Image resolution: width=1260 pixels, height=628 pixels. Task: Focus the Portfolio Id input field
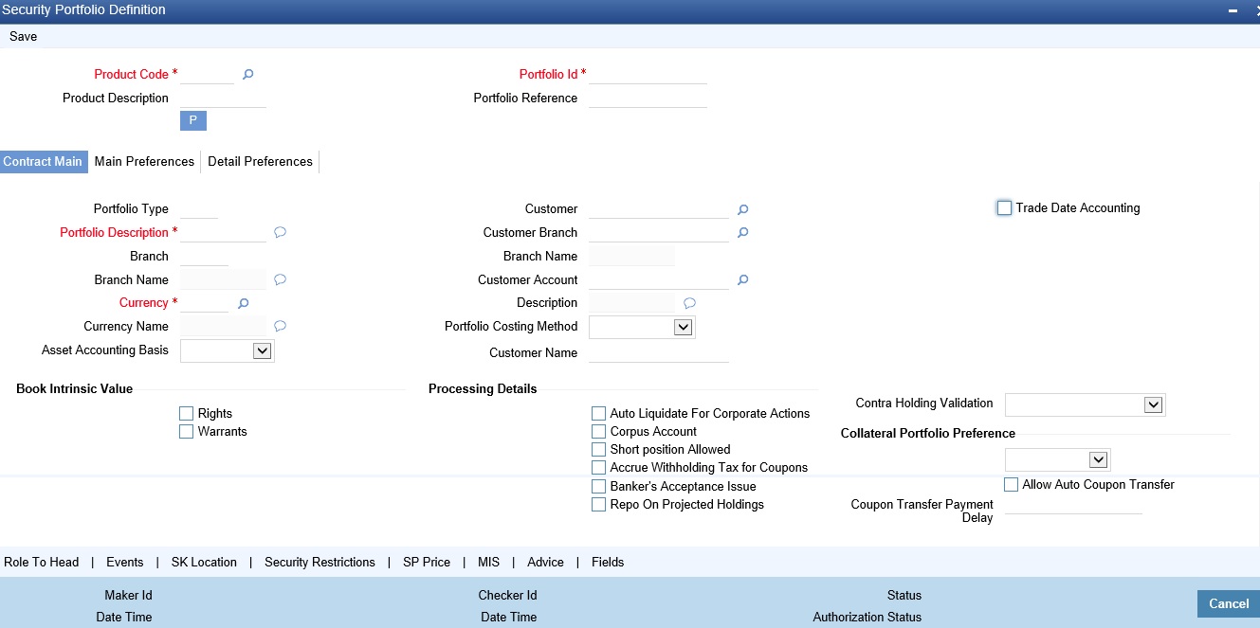tap(648, 75)
